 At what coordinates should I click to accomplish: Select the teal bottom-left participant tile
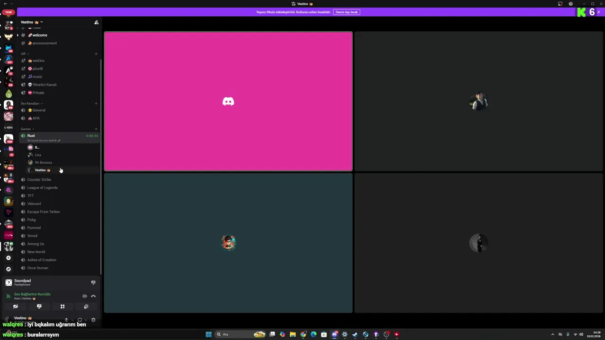pos(228,243)
